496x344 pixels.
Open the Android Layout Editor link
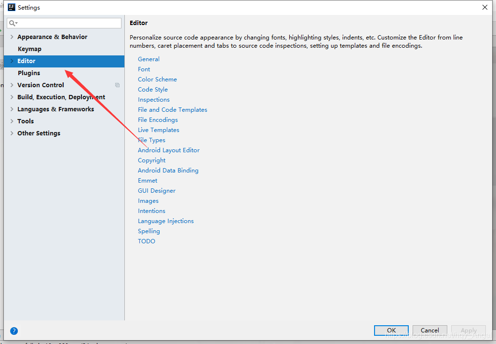169,150
